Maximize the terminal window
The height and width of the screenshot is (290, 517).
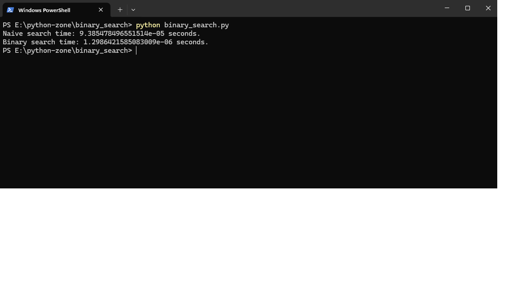pyautogui.click(x=467, y=8)
